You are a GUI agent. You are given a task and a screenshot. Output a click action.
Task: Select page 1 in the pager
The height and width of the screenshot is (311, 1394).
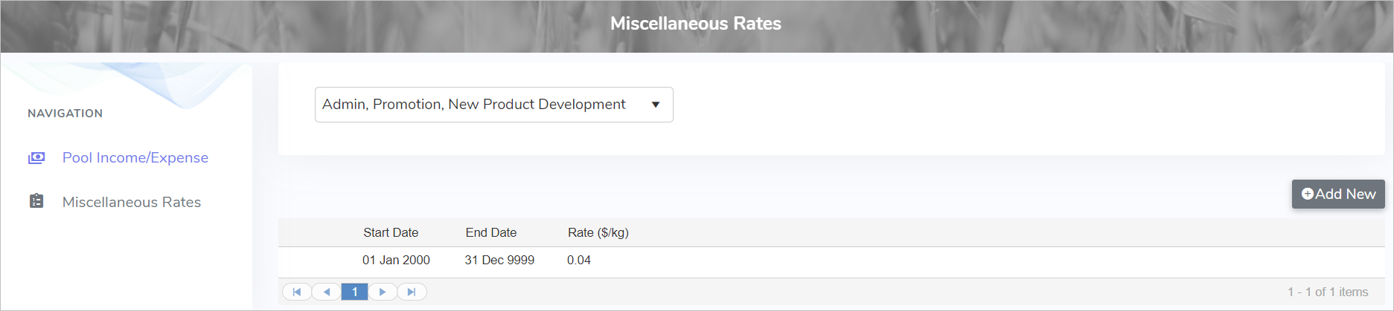click(x=355, y=292)
